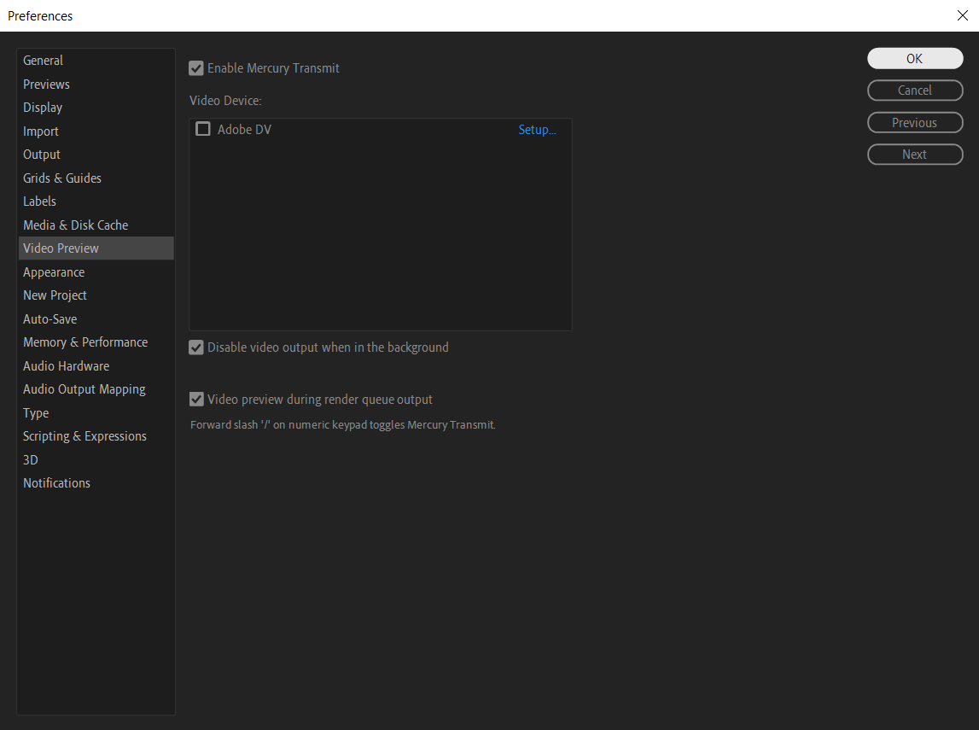Toggle Enable Mercury Transmit checkbox
Screen dimensions: 979x730
(197, 68)
